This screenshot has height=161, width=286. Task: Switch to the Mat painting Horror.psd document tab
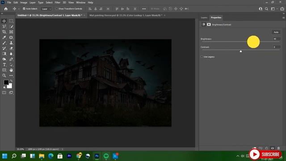(126, 15)
